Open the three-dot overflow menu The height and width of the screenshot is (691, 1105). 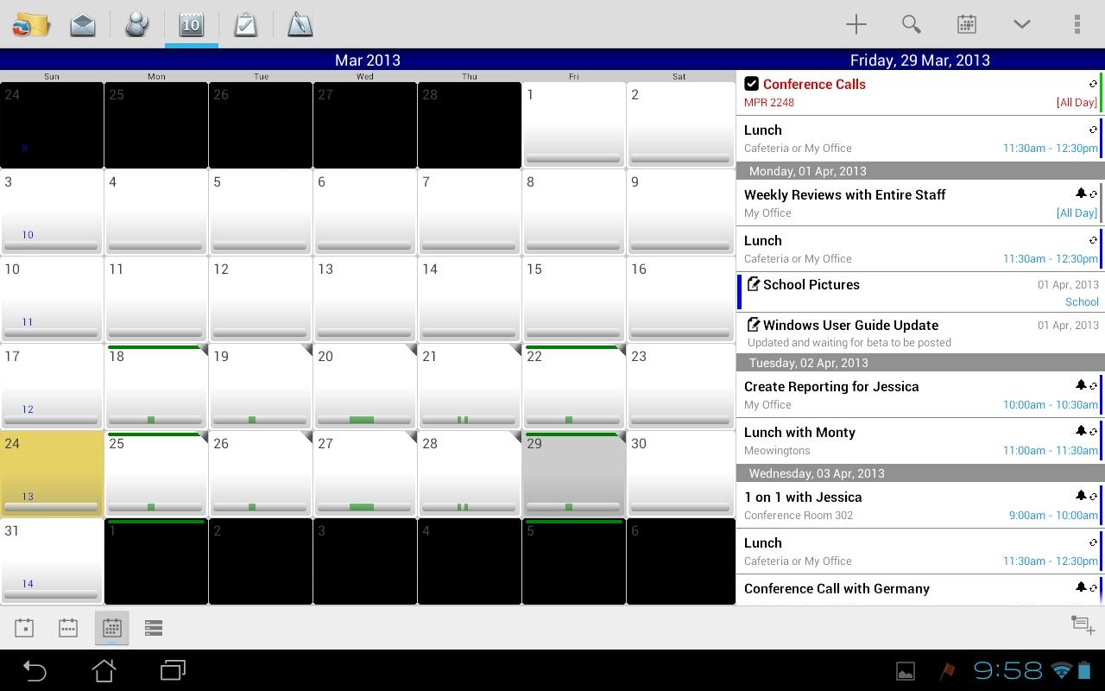click(1077, 24)
